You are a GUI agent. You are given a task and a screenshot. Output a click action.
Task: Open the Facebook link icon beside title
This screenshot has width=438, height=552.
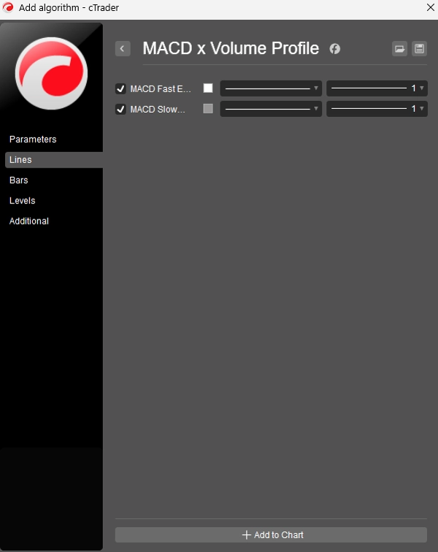pos(334,49)
